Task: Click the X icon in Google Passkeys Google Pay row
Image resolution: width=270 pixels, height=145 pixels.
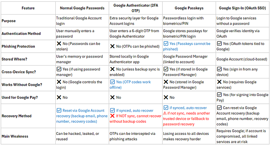Action: click(x=166, y=97)
